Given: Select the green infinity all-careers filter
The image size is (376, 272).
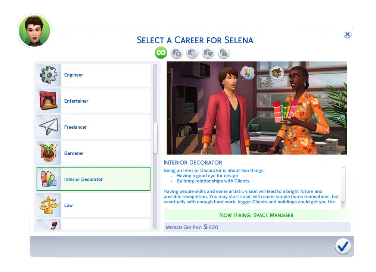Looking at the screenshot, I should (x=161, y=53).
